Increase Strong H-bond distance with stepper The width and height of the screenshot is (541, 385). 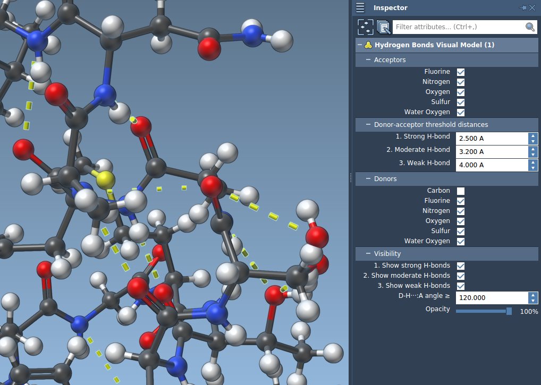click(x=533, y=135)
